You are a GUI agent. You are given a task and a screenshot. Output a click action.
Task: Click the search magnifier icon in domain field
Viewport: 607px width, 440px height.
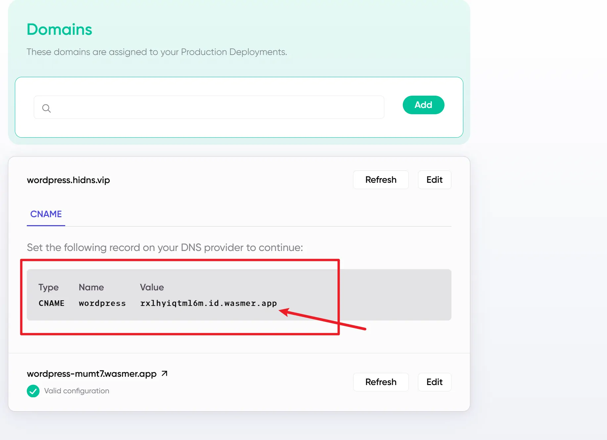(x=46, y=108)
